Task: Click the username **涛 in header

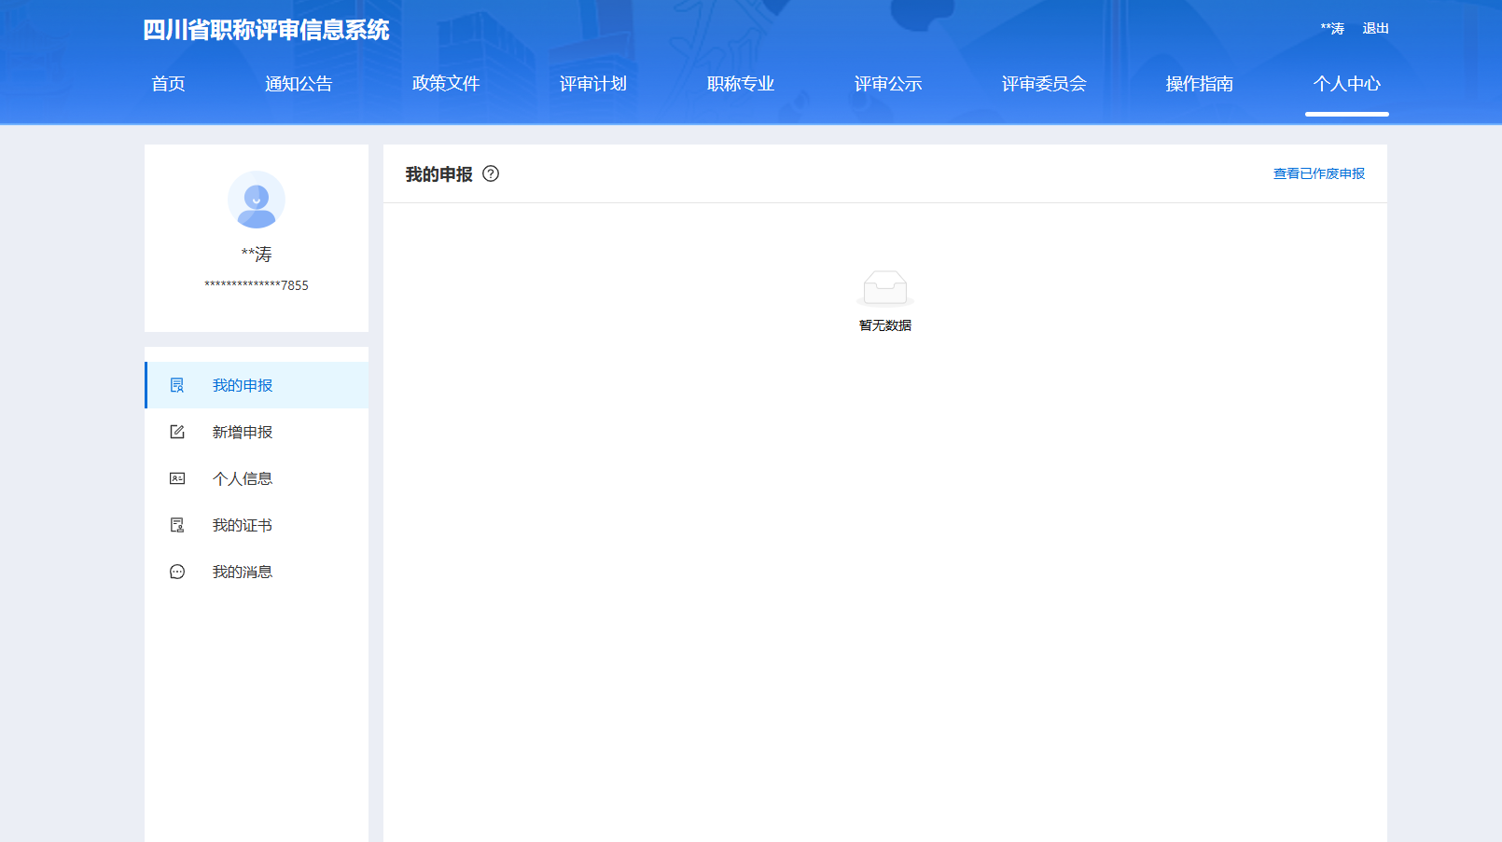Action: tap(1332, 29)
